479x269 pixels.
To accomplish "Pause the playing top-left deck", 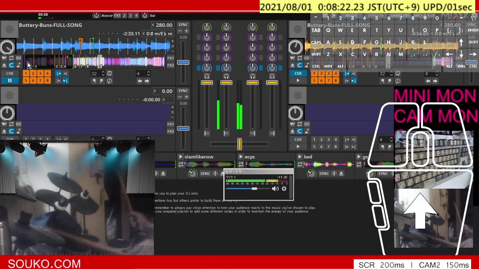I will pos(10,81).
